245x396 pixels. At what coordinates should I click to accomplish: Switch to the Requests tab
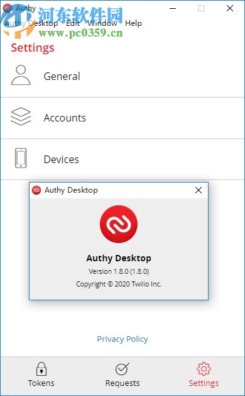click(x=122, y=375)
